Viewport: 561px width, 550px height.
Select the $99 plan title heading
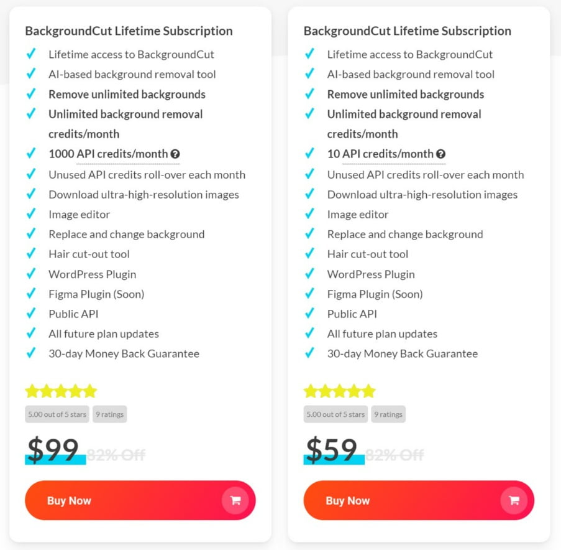tap(129, 31)
